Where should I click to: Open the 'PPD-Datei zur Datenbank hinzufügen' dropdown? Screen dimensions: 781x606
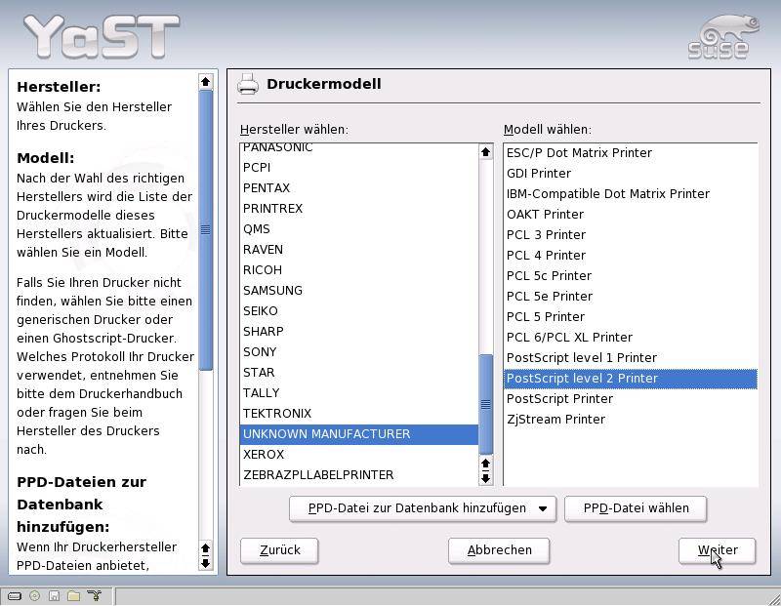[x=423, y=508]
